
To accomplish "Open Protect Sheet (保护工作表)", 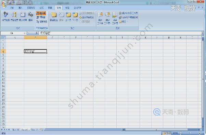I will [100, 18].
